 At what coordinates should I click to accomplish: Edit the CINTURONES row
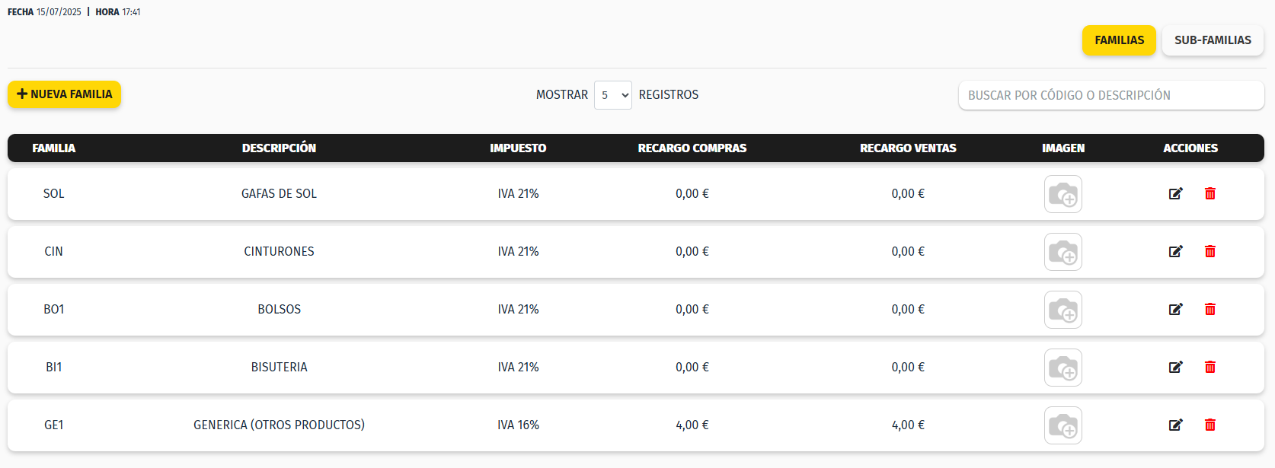(1175, 251)
